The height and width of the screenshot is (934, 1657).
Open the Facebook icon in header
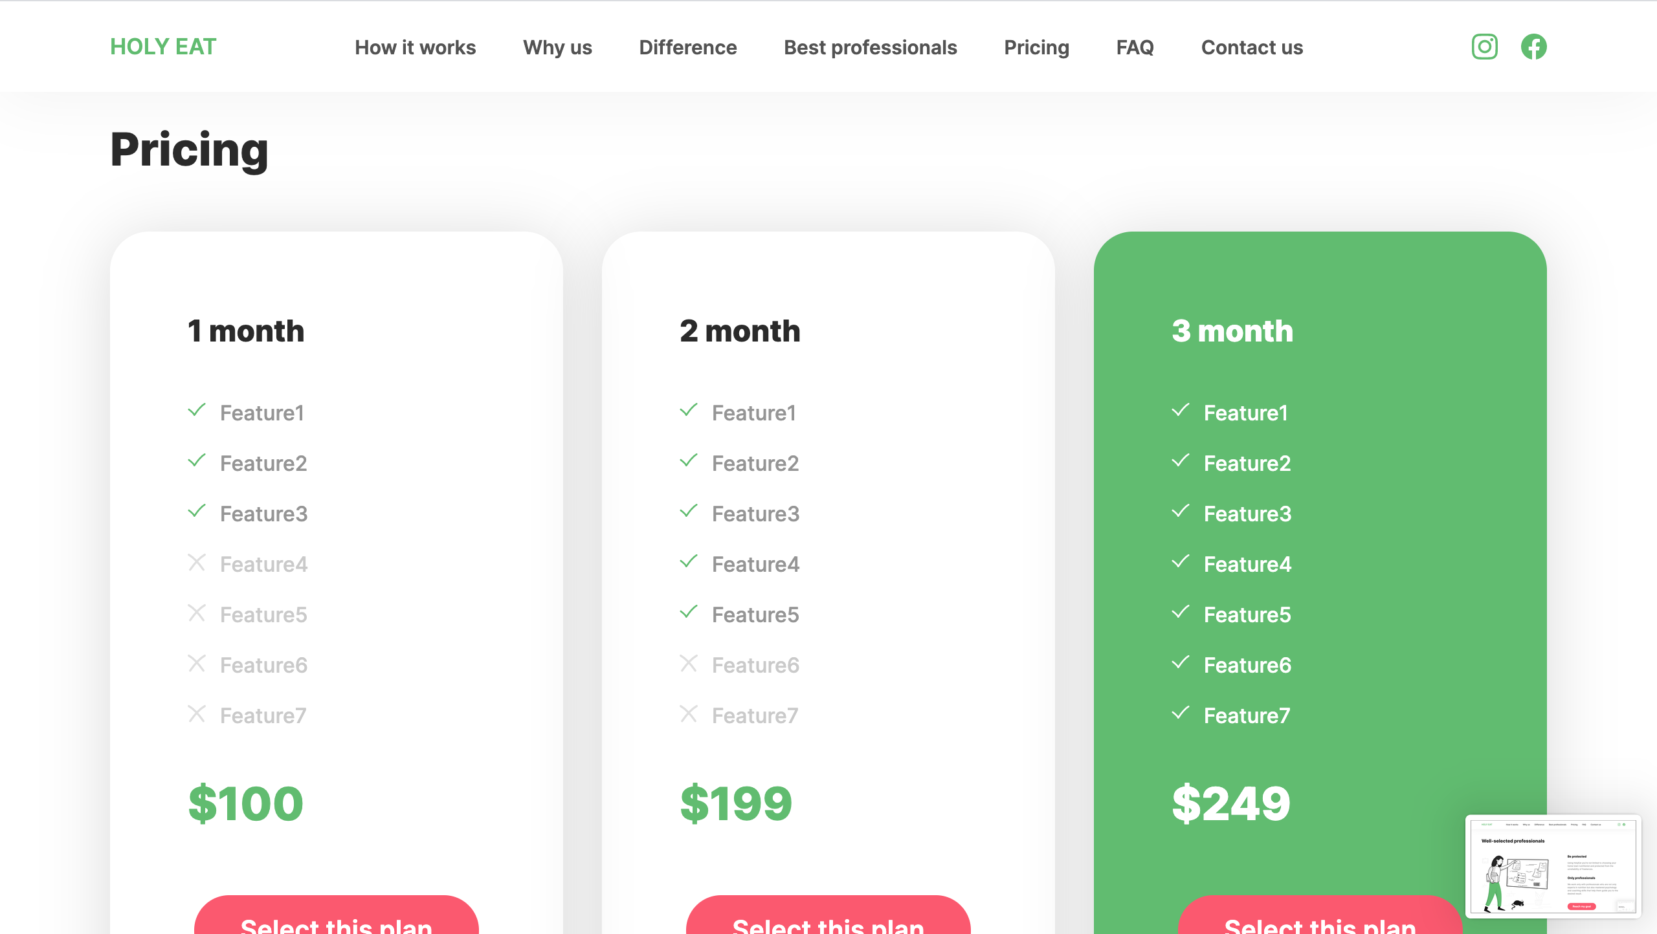pyautogui.click(x=1533, y=47)
